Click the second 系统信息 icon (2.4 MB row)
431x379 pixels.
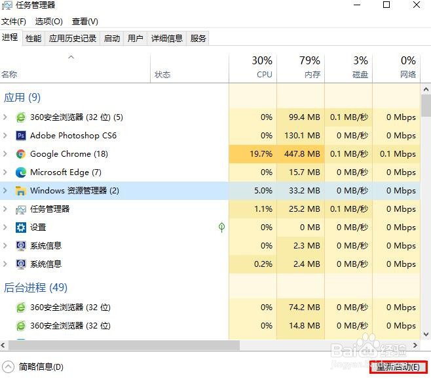tap(21, 264)
